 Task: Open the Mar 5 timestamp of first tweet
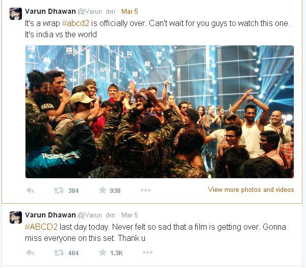point(130,12)
